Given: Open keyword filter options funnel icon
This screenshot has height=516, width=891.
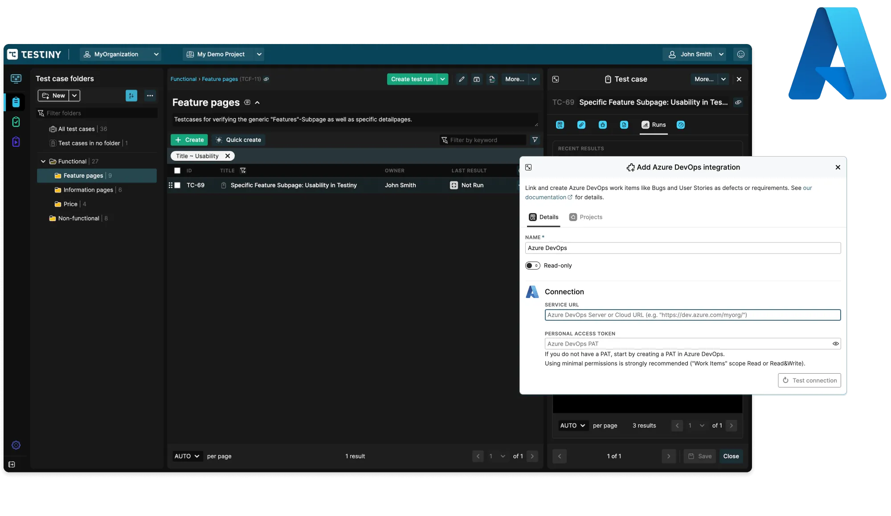Looking at the screenshot, I should (535, 140).
